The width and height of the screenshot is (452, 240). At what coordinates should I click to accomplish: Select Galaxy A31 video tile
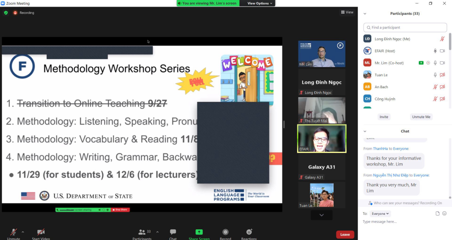tap(322, 167)
